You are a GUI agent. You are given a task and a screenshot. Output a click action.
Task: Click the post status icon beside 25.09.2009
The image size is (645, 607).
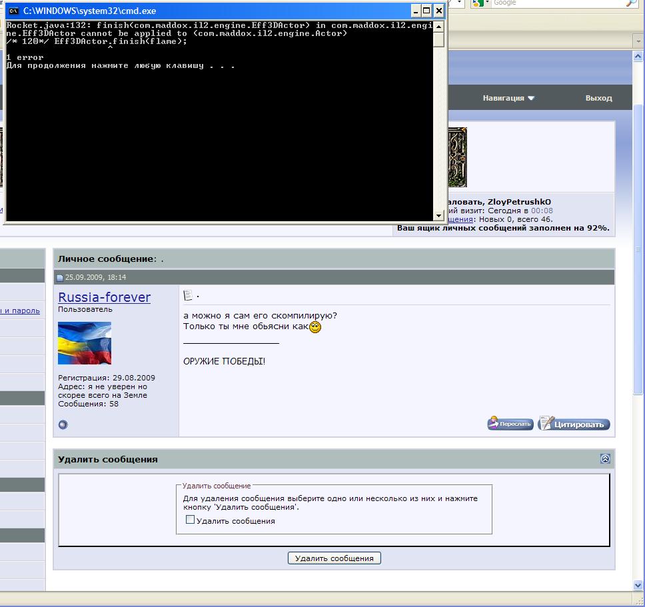[60, 278]
